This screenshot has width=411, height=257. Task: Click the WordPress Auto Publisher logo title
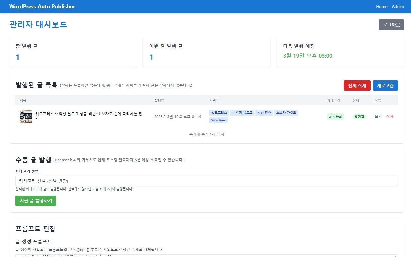tap(42, 7)
